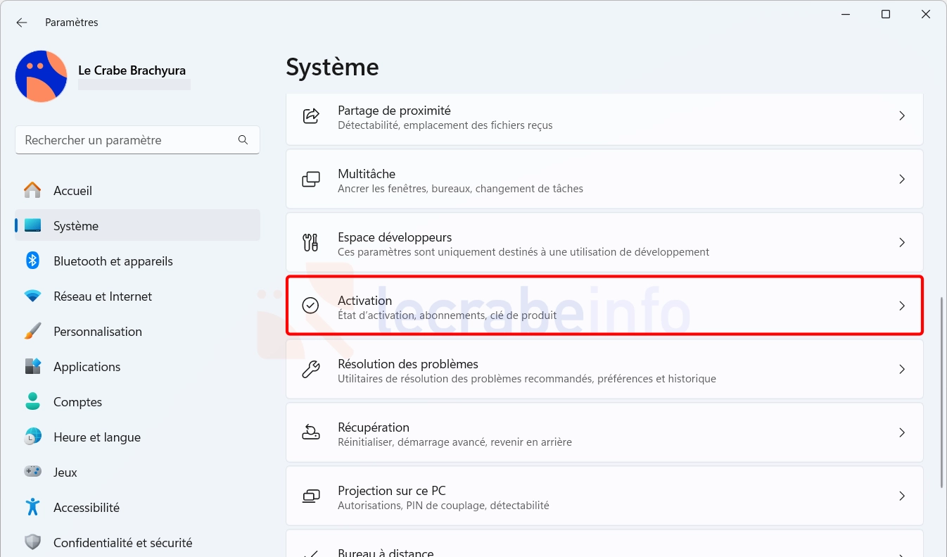Click the Heure et langue globe icon
This screenshot has height=557, width=947.
click(32, 437)
